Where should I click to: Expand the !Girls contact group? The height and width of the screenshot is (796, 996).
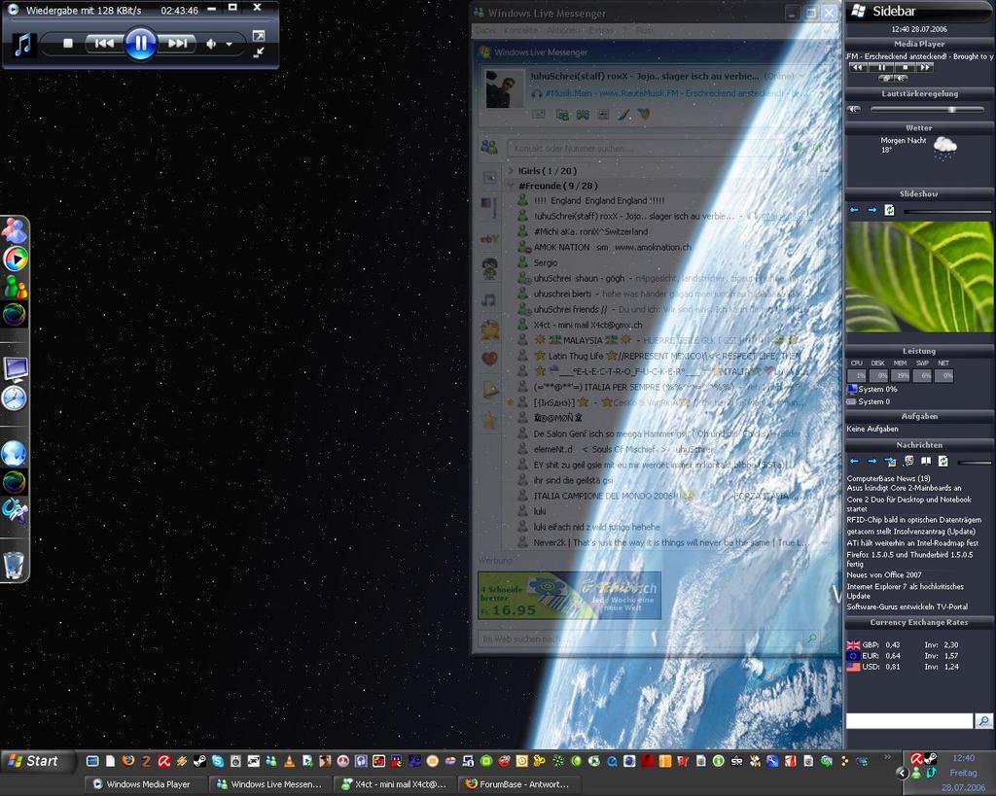click(x=511, y=170)
